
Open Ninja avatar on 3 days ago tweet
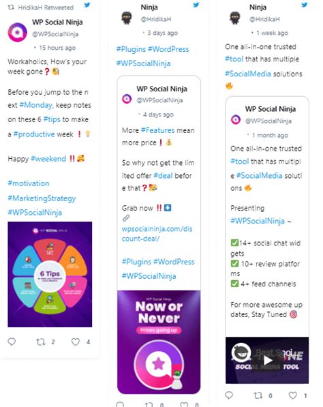pyautogui.click(x=127, y=18)
